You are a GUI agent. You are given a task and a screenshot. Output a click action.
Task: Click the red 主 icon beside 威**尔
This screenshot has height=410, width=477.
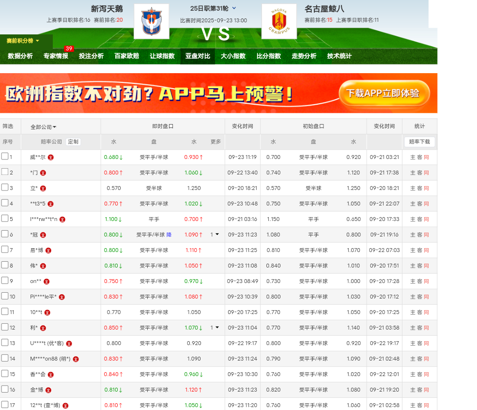tap(51, 158)
